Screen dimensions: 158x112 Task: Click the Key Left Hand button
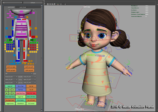pos(31,100)
